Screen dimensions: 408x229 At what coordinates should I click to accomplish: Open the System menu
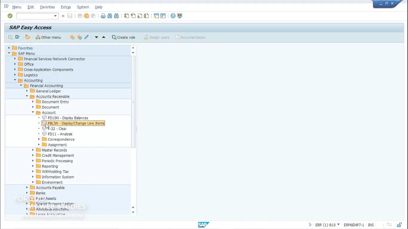[83, 7]
